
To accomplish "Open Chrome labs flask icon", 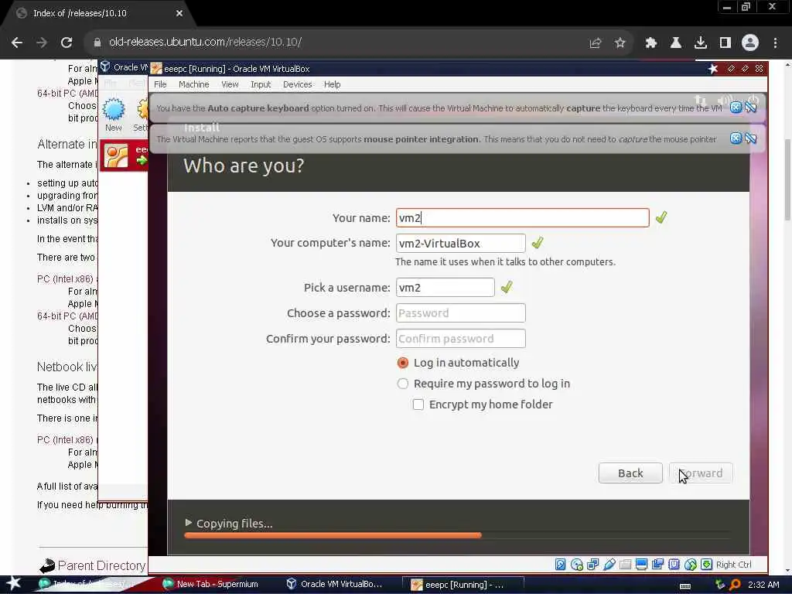I will [675, 43].
